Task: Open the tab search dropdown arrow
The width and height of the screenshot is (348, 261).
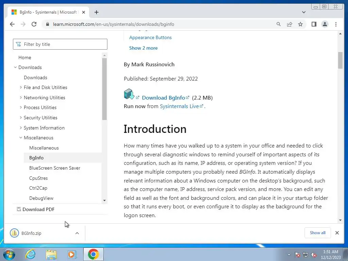Action: [x=304, y=12]
